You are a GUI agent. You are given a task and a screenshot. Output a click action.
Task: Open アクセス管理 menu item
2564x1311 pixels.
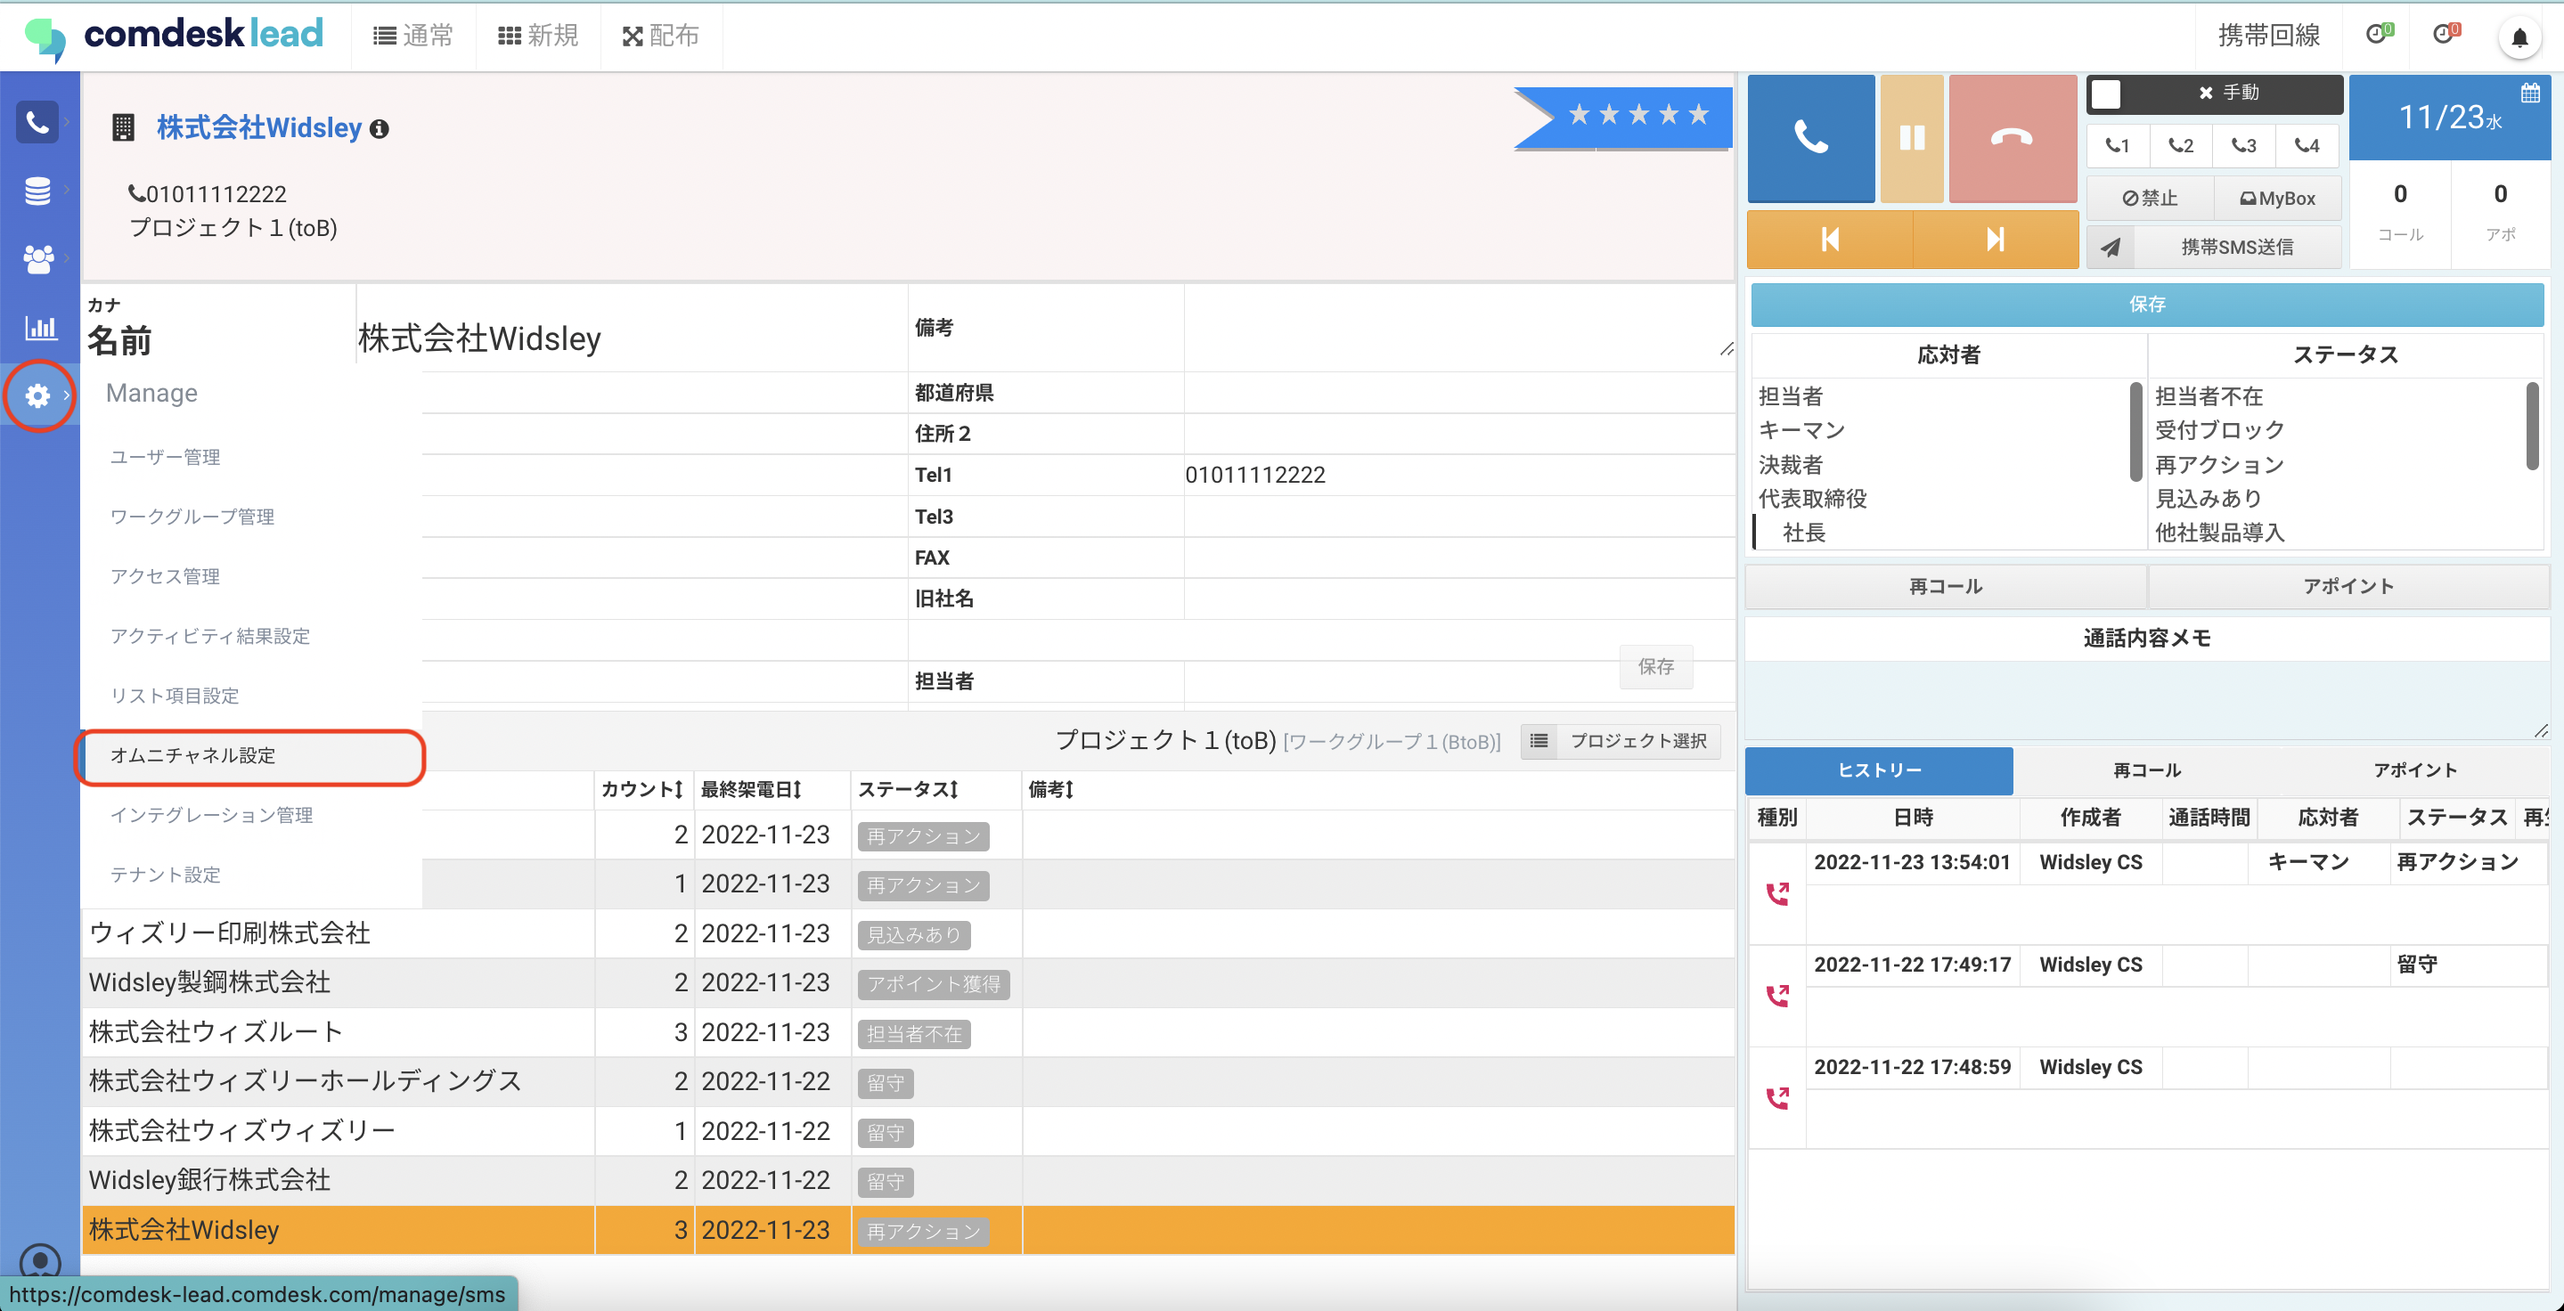pyautogui.click(x=165, y=576)
